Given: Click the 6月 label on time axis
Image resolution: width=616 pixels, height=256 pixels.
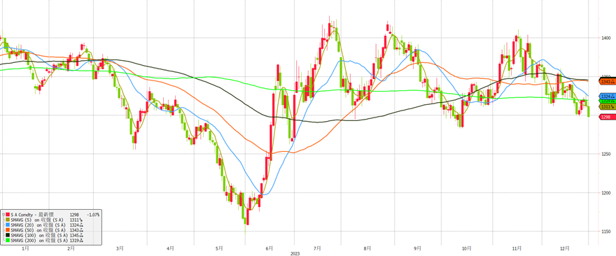Looking at the screenshot, I should point(269,248).
